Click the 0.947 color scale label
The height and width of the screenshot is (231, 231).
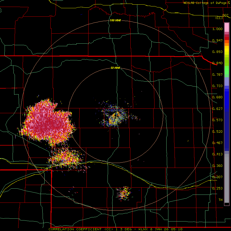point(217,40)
